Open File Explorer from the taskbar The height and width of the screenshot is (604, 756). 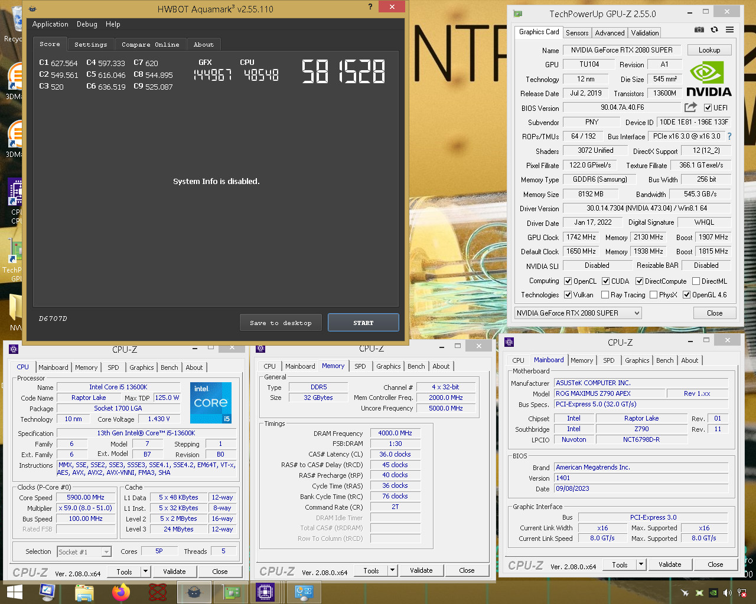click(x=84, y=592)
